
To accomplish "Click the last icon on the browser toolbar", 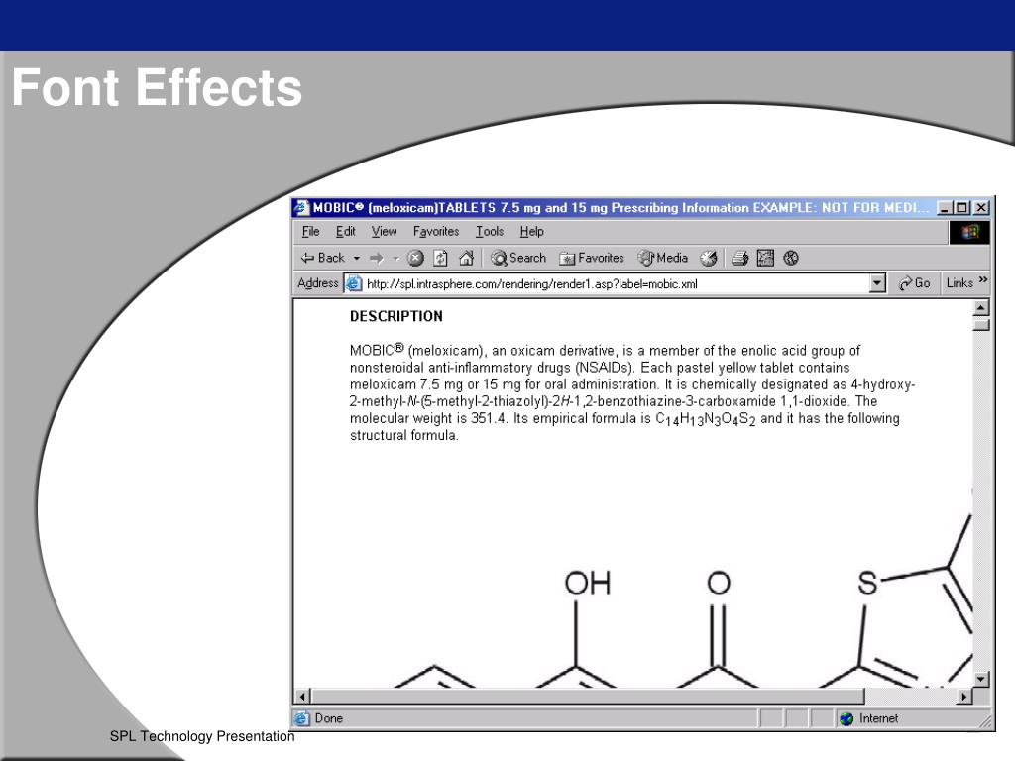I will 791,259.
